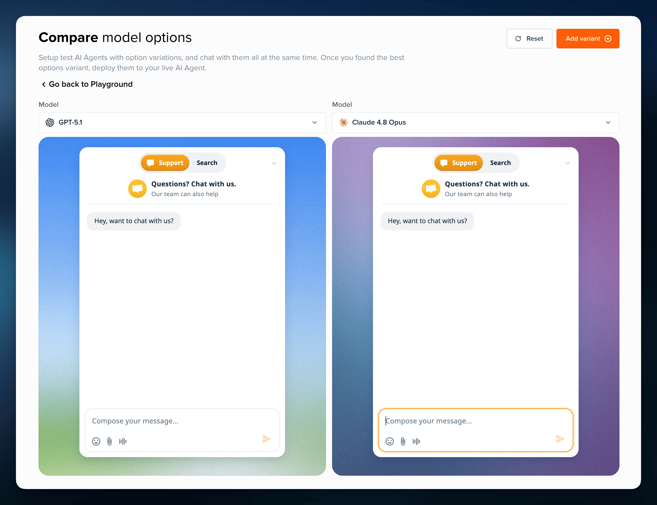Click the Claude starburst logo icon
Screen dimensions: 657x505
tap(343, 122)
